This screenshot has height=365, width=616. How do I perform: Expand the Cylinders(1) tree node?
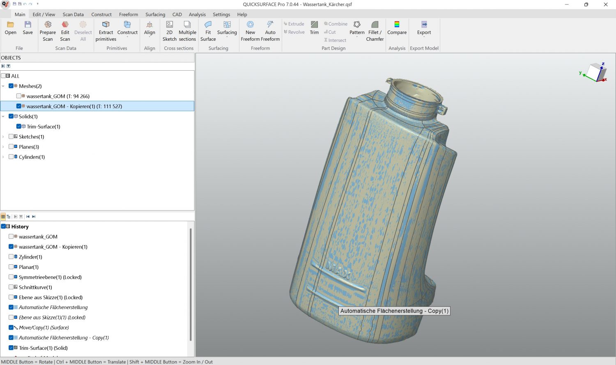tap(3, 157)
